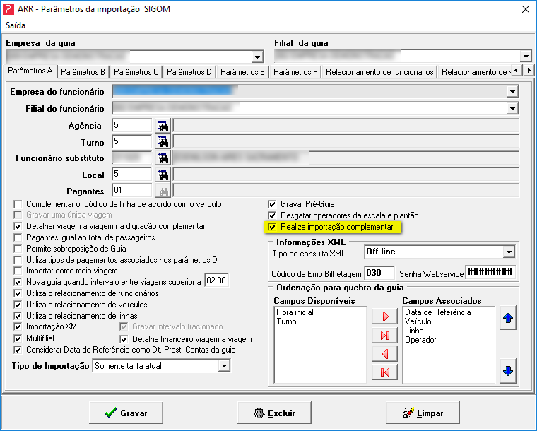Screen dimensions: 537x431
Task: Select the Parâmetros A tab
Action: (30, 71)
